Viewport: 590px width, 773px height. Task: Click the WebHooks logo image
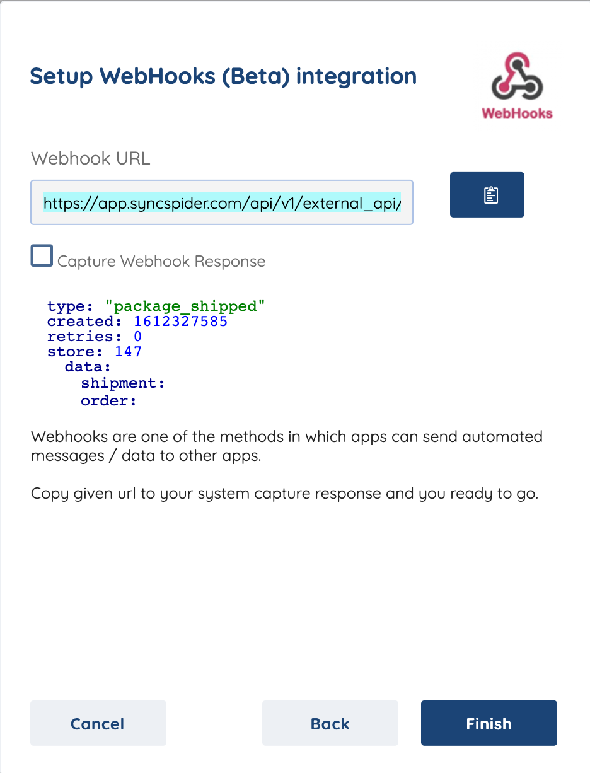tap(517, 86)
